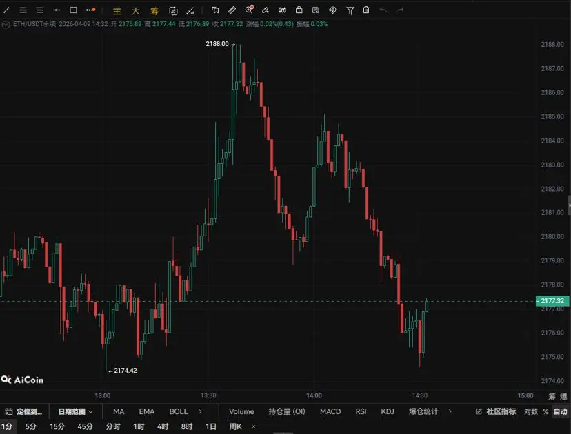
Task: Switch to the 分时 timeframe tab
Action: pos(113,426)
